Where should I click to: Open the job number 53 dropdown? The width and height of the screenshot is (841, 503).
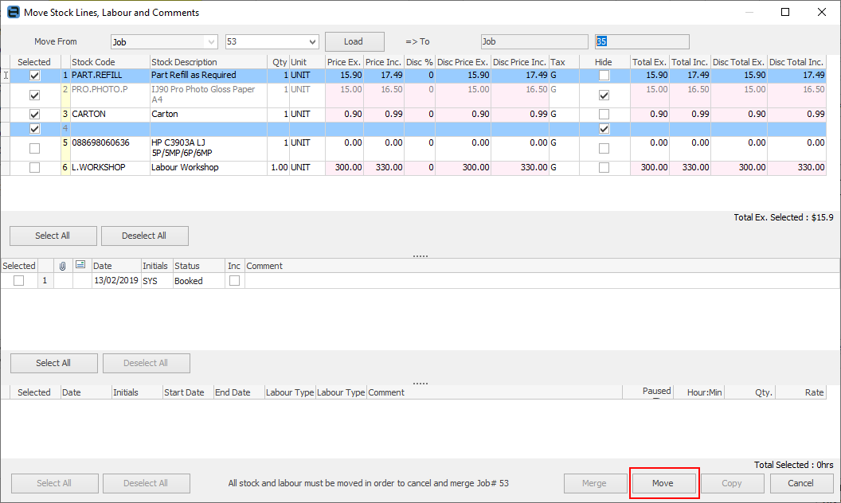coord(311,42)
